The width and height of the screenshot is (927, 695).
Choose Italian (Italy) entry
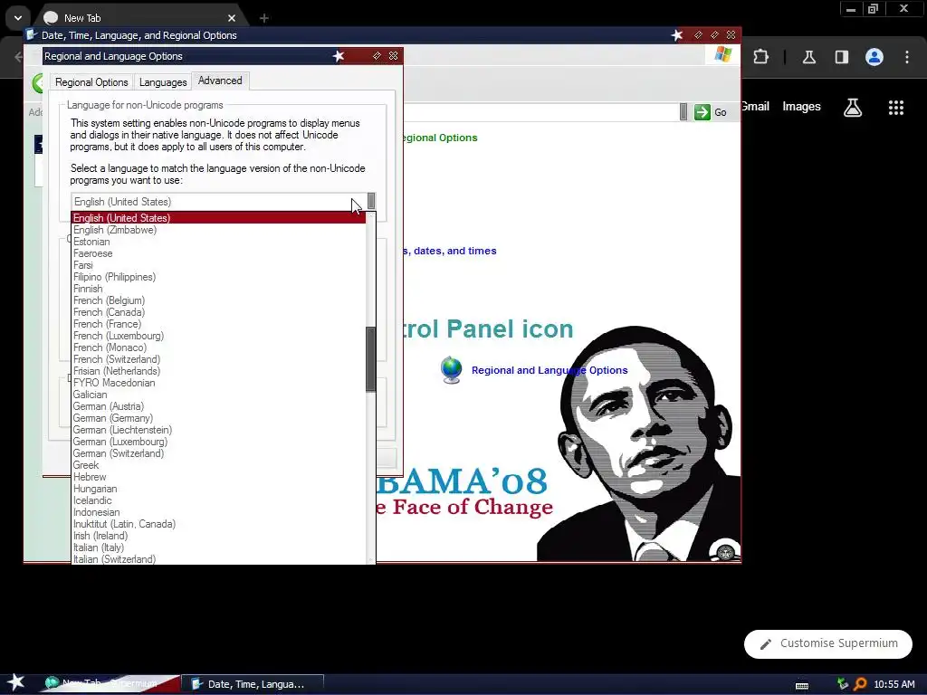point(218,547)
